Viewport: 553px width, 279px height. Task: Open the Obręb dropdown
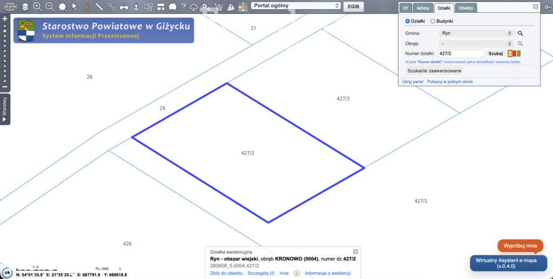click(476, 44)
